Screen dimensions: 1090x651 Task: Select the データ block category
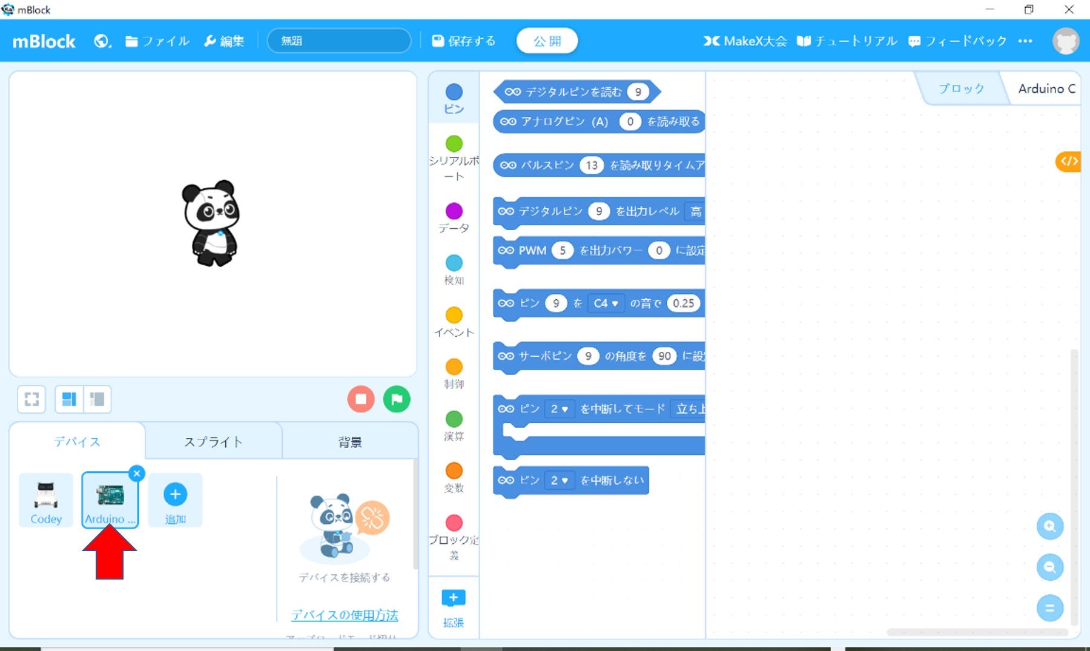(x=454, y=218)
